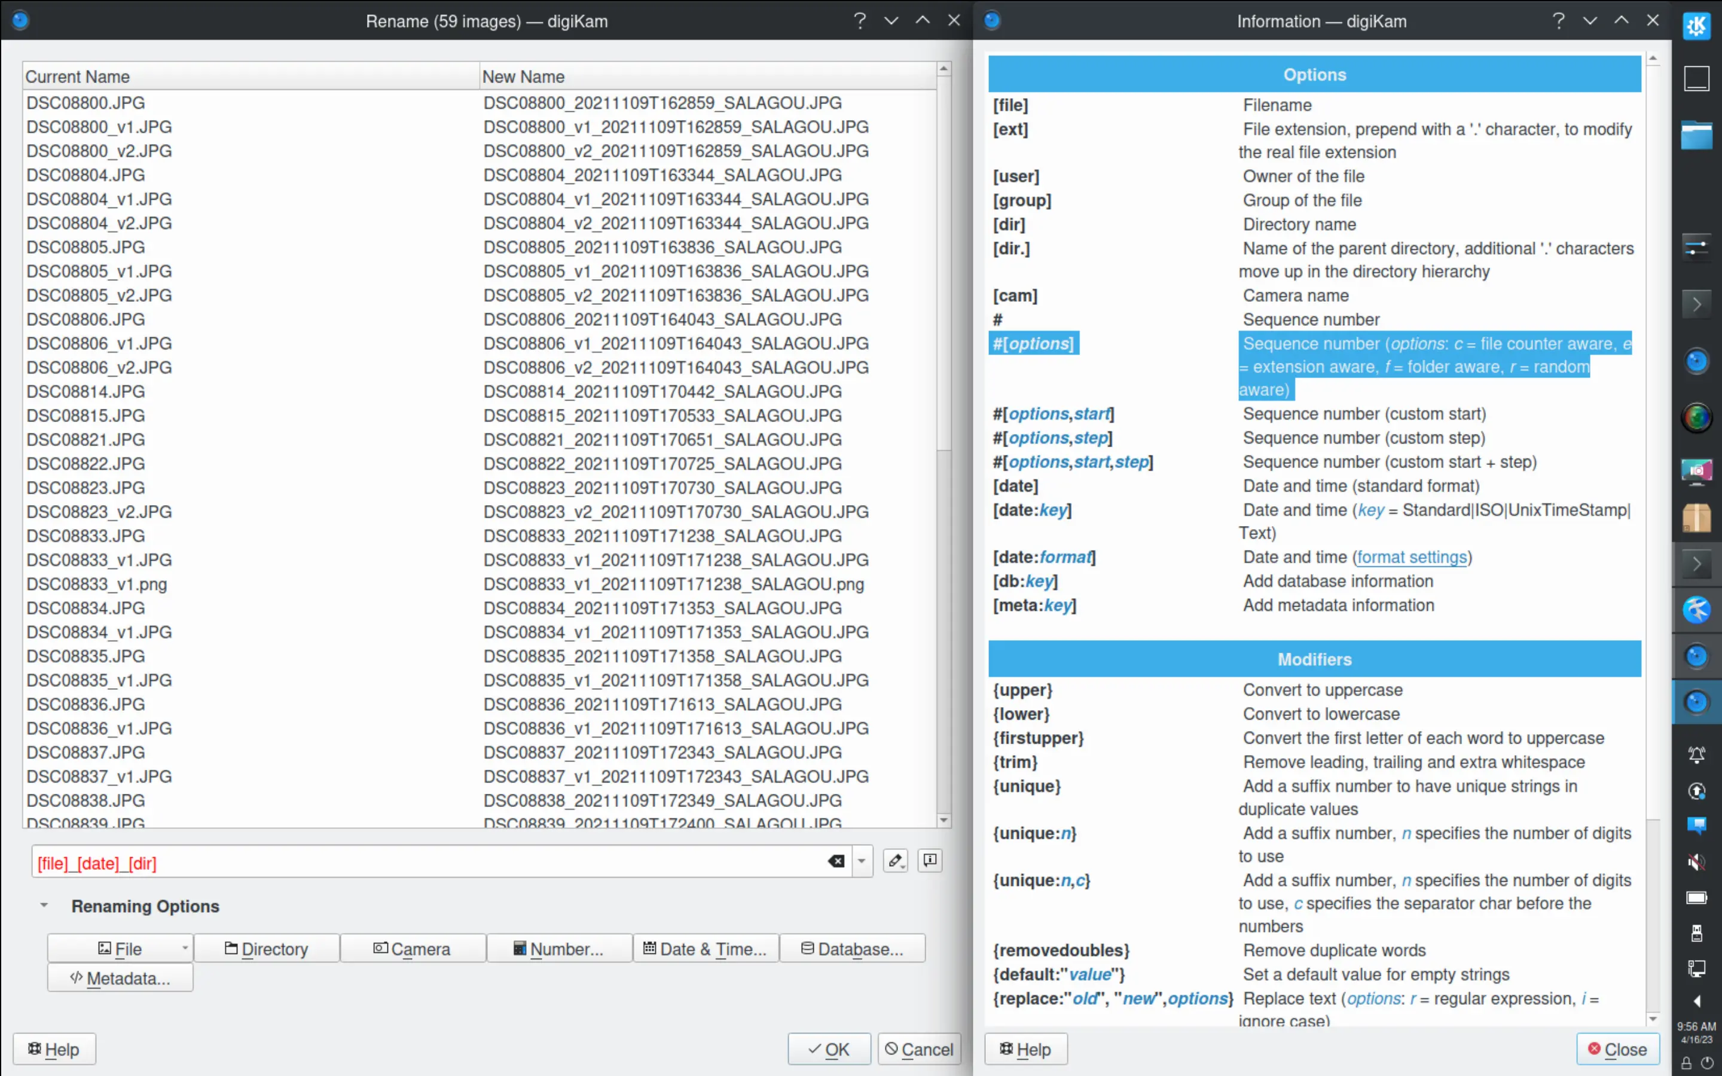
Task: Clear the rename pattern text field
Action: coord(837,861)
